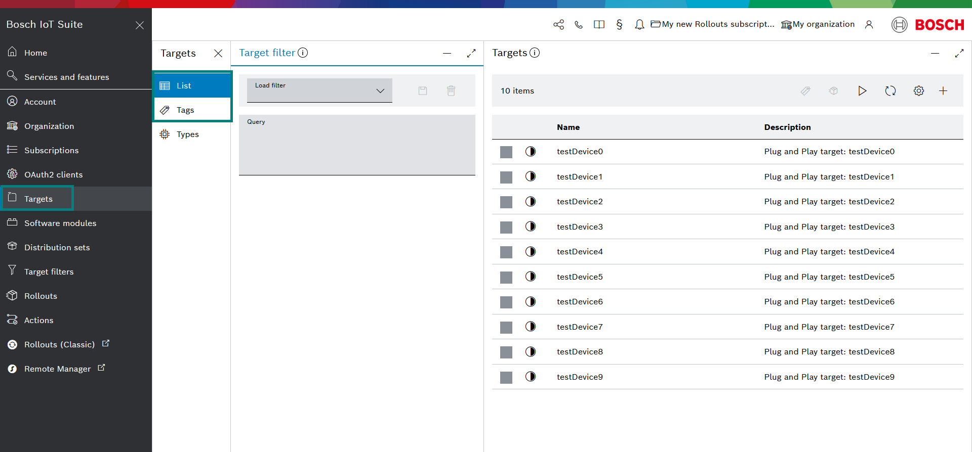Click the share icon in the header
The image size is (972, 452).
click(x=558, y=24)
